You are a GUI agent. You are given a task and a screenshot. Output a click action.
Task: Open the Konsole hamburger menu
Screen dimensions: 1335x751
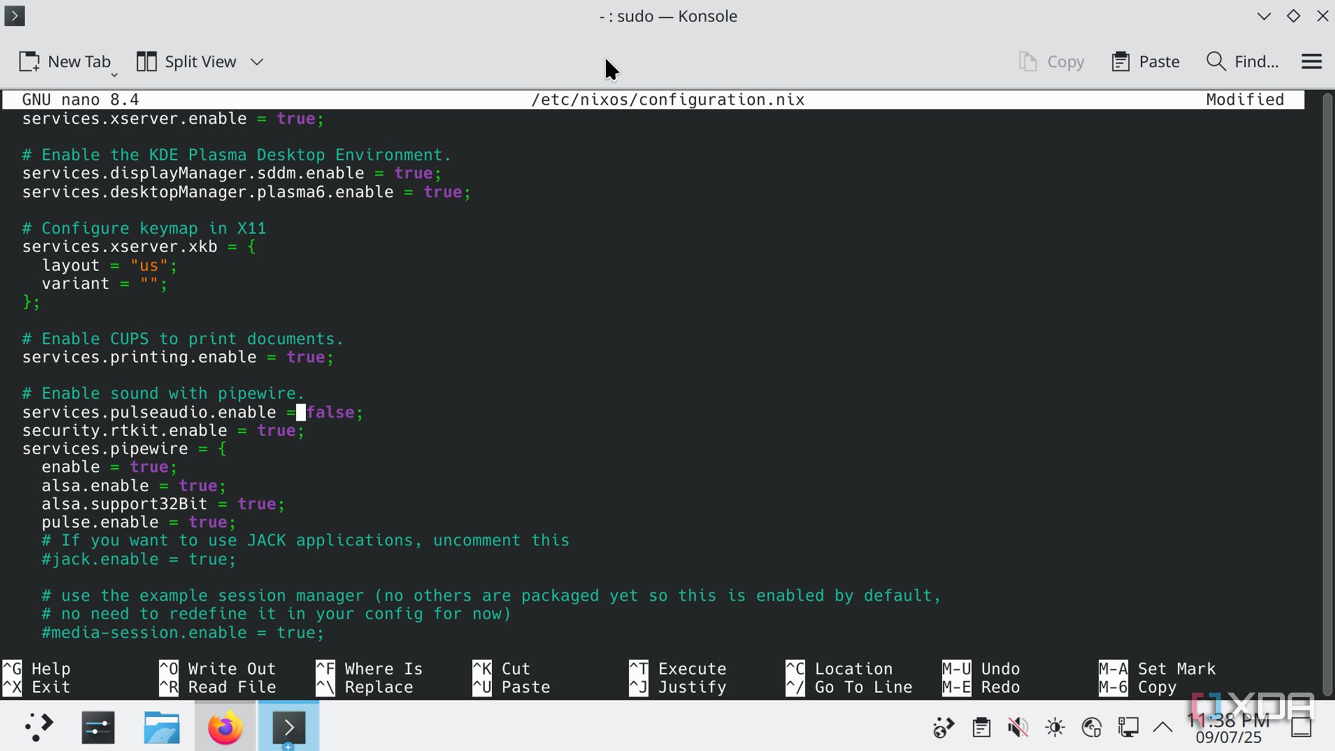pos(1312,61)
